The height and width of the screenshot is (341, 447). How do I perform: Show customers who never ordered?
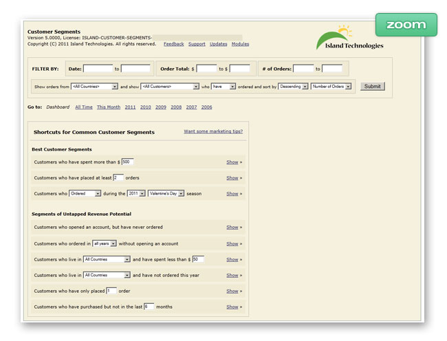[232, 227]
